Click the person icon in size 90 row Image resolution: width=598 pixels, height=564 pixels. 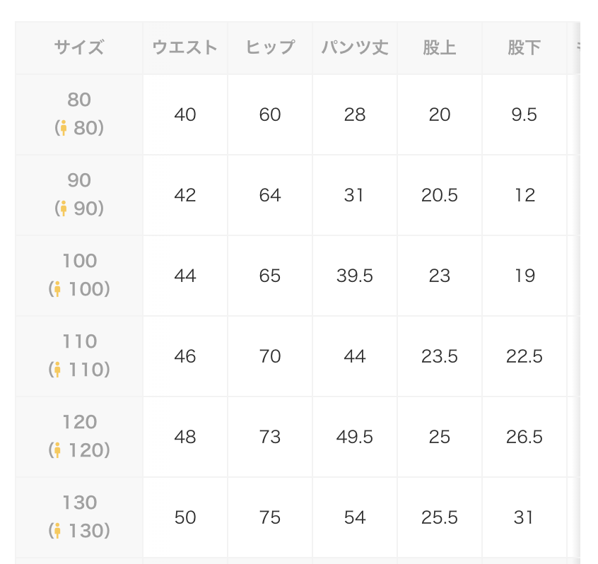[64, 208]
